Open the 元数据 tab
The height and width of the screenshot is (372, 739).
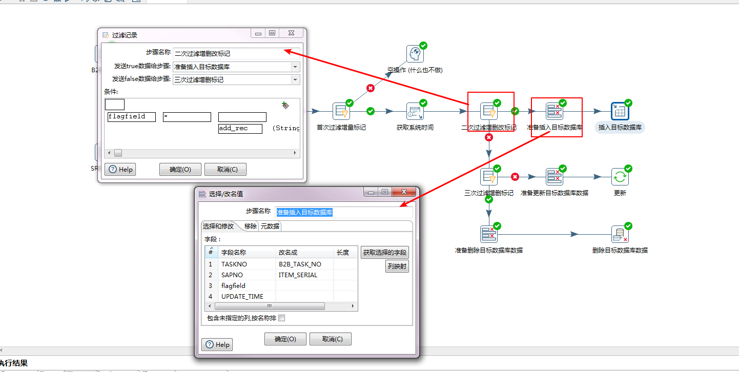pos(270,226)
